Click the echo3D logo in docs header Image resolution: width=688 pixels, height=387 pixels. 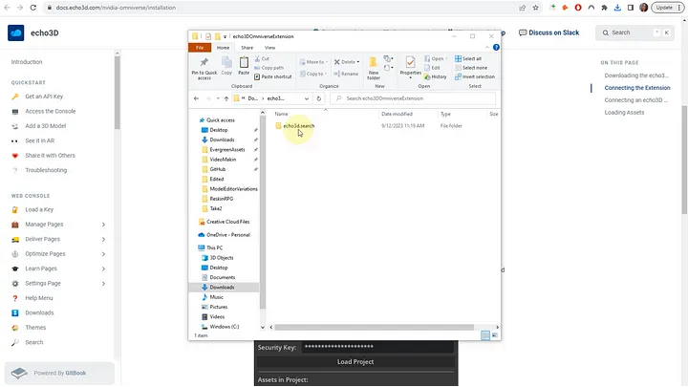click(x=16, y=32)
